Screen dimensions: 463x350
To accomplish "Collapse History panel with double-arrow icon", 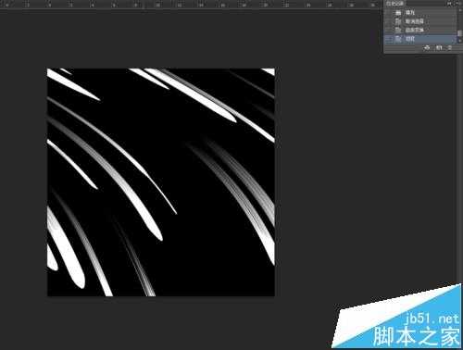I will click(x=450, y=3).
